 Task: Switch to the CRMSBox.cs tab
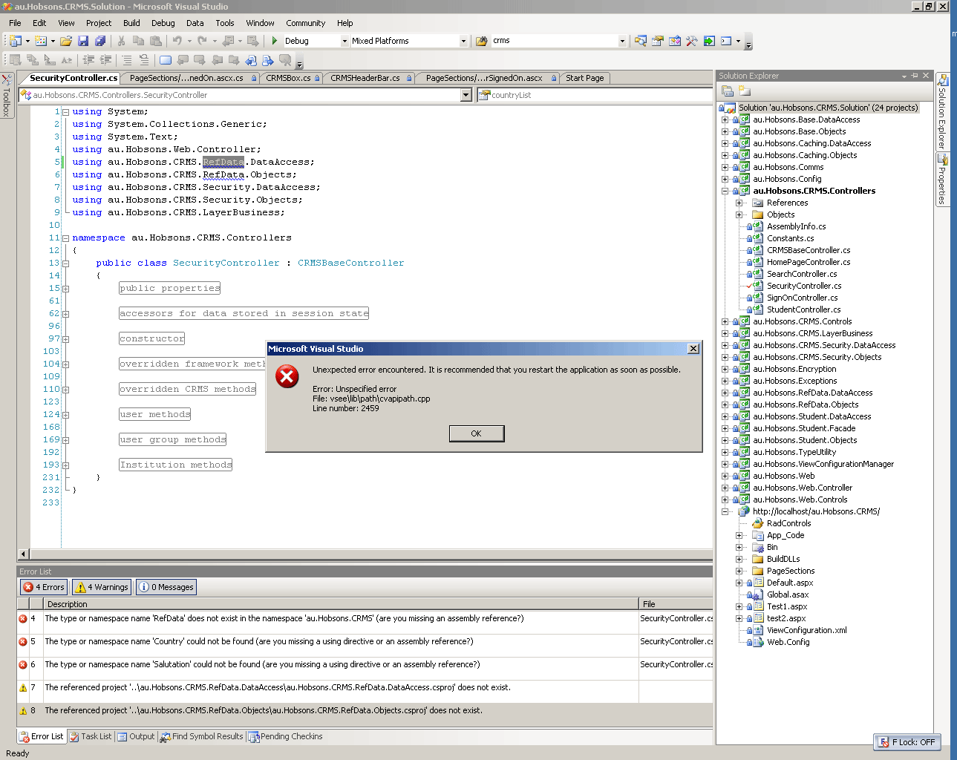293,78
